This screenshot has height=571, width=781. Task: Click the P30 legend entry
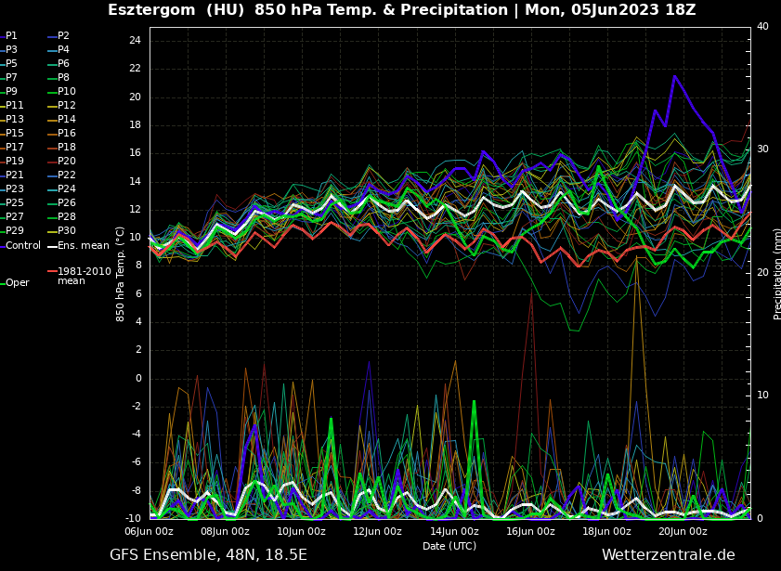click(67, 231)
